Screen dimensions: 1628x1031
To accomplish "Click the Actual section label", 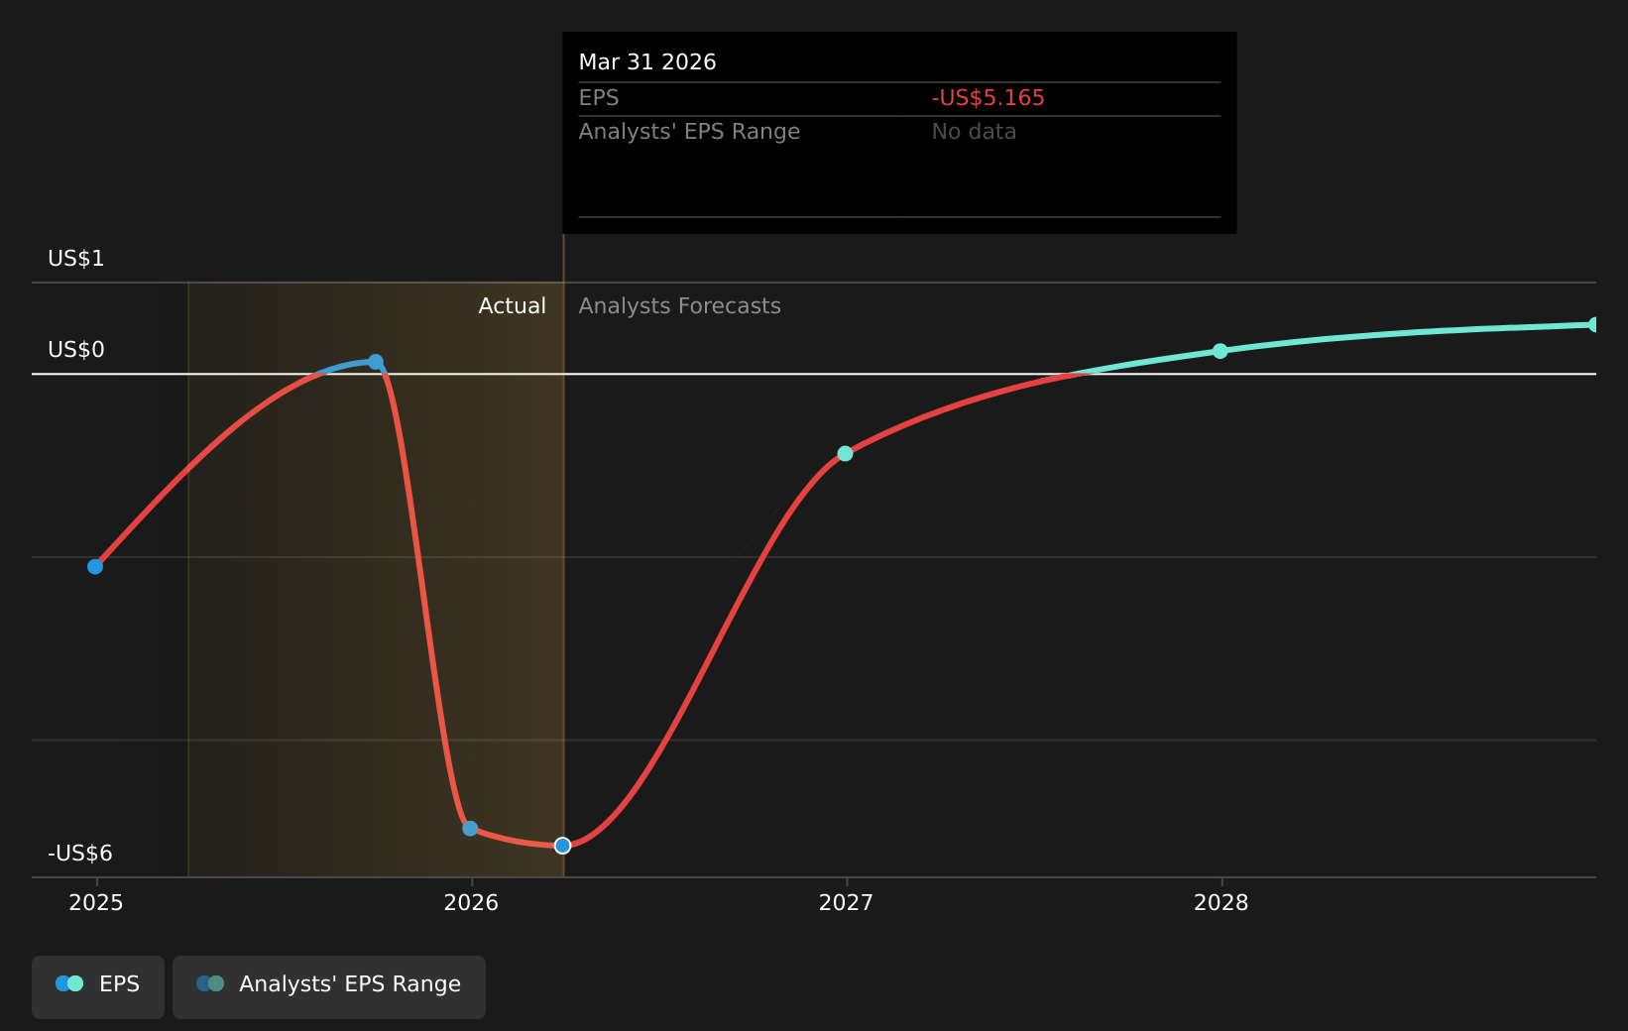I will pyautogui.click(x=513, y=306).
